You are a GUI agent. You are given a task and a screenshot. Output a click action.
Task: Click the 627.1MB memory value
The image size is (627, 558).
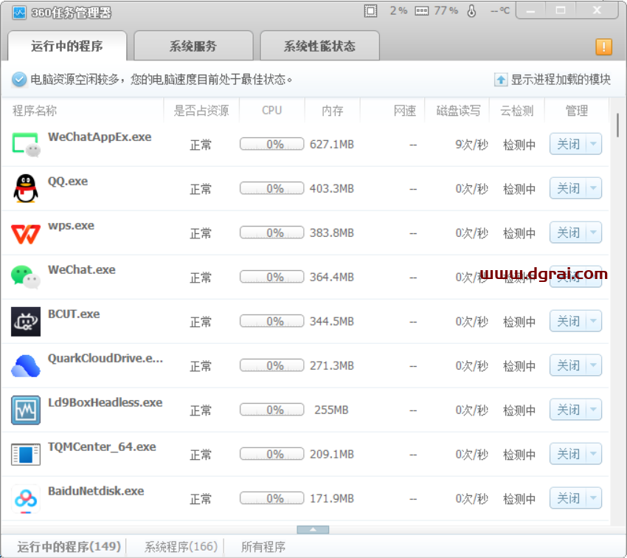(332, 145)
